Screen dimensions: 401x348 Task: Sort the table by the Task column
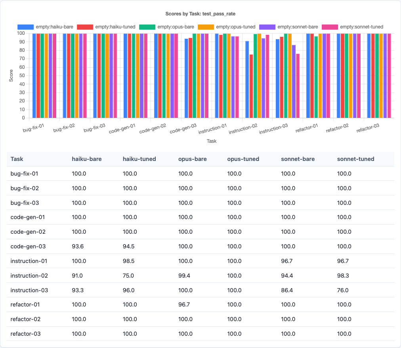[17, 159]
